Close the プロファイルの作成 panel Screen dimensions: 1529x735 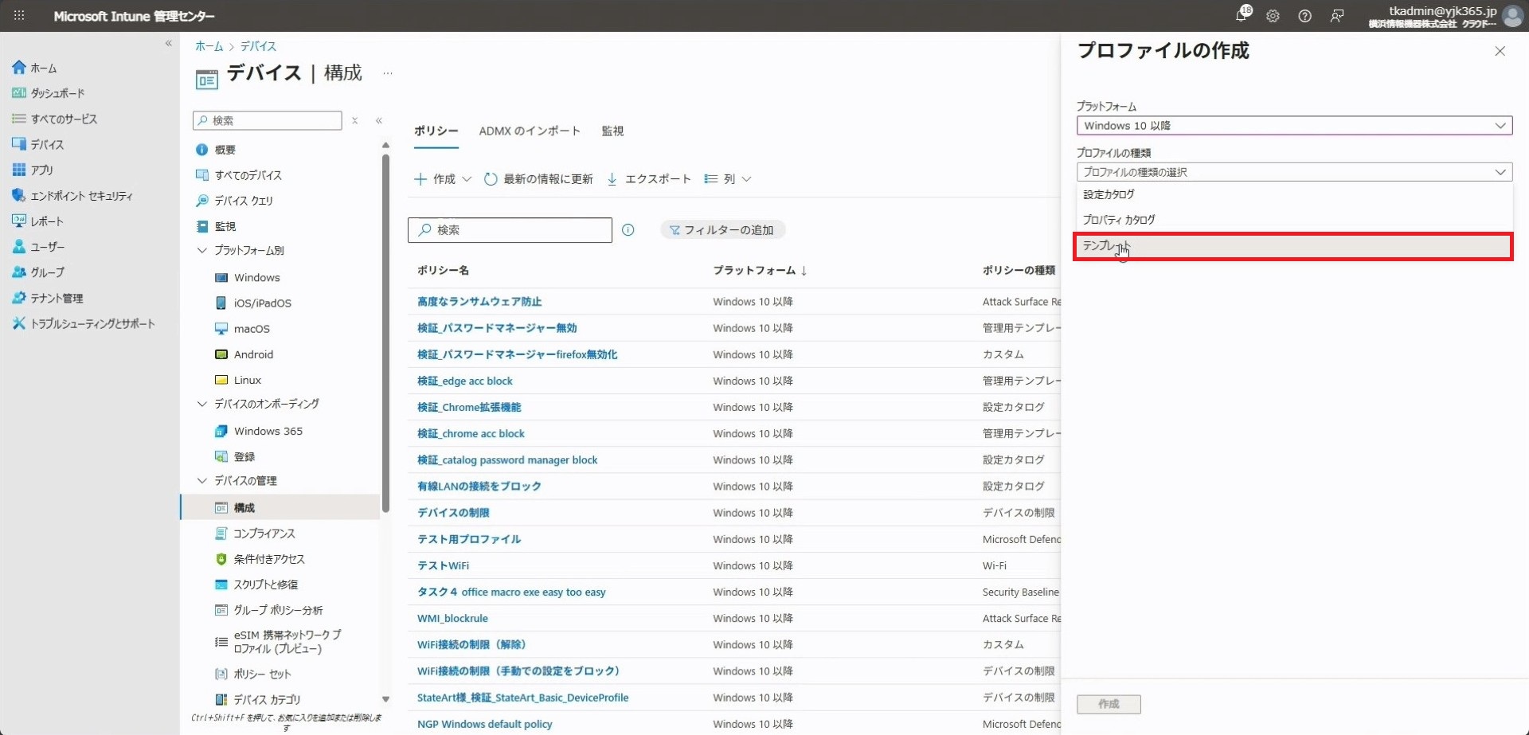coord(1500,51)
